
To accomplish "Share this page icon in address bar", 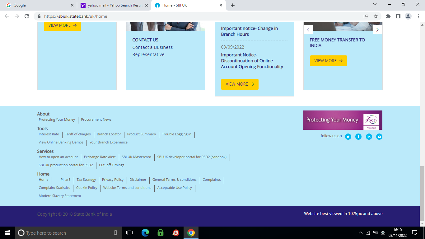I will 366,16.
